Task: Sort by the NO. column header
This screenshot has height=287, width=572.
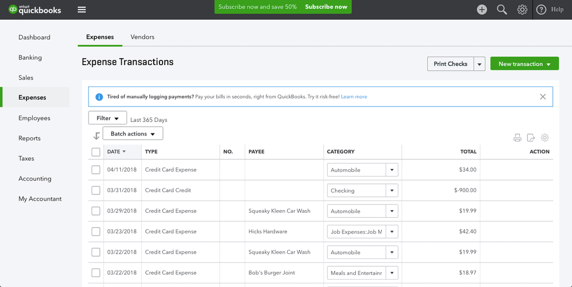Action: pyautogui.click(x=228, y=151)
